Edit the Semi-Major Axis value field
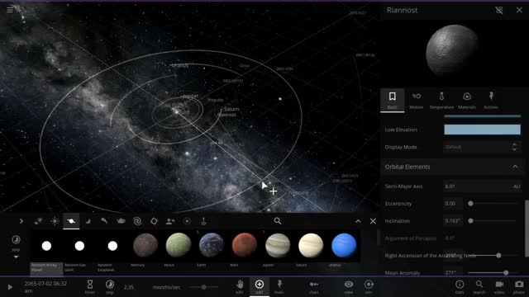 482,186
